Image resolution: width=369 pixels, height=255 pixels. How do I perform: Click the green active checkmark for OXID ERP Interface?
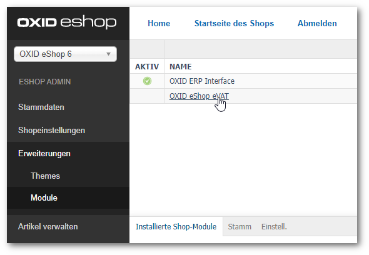147,81
